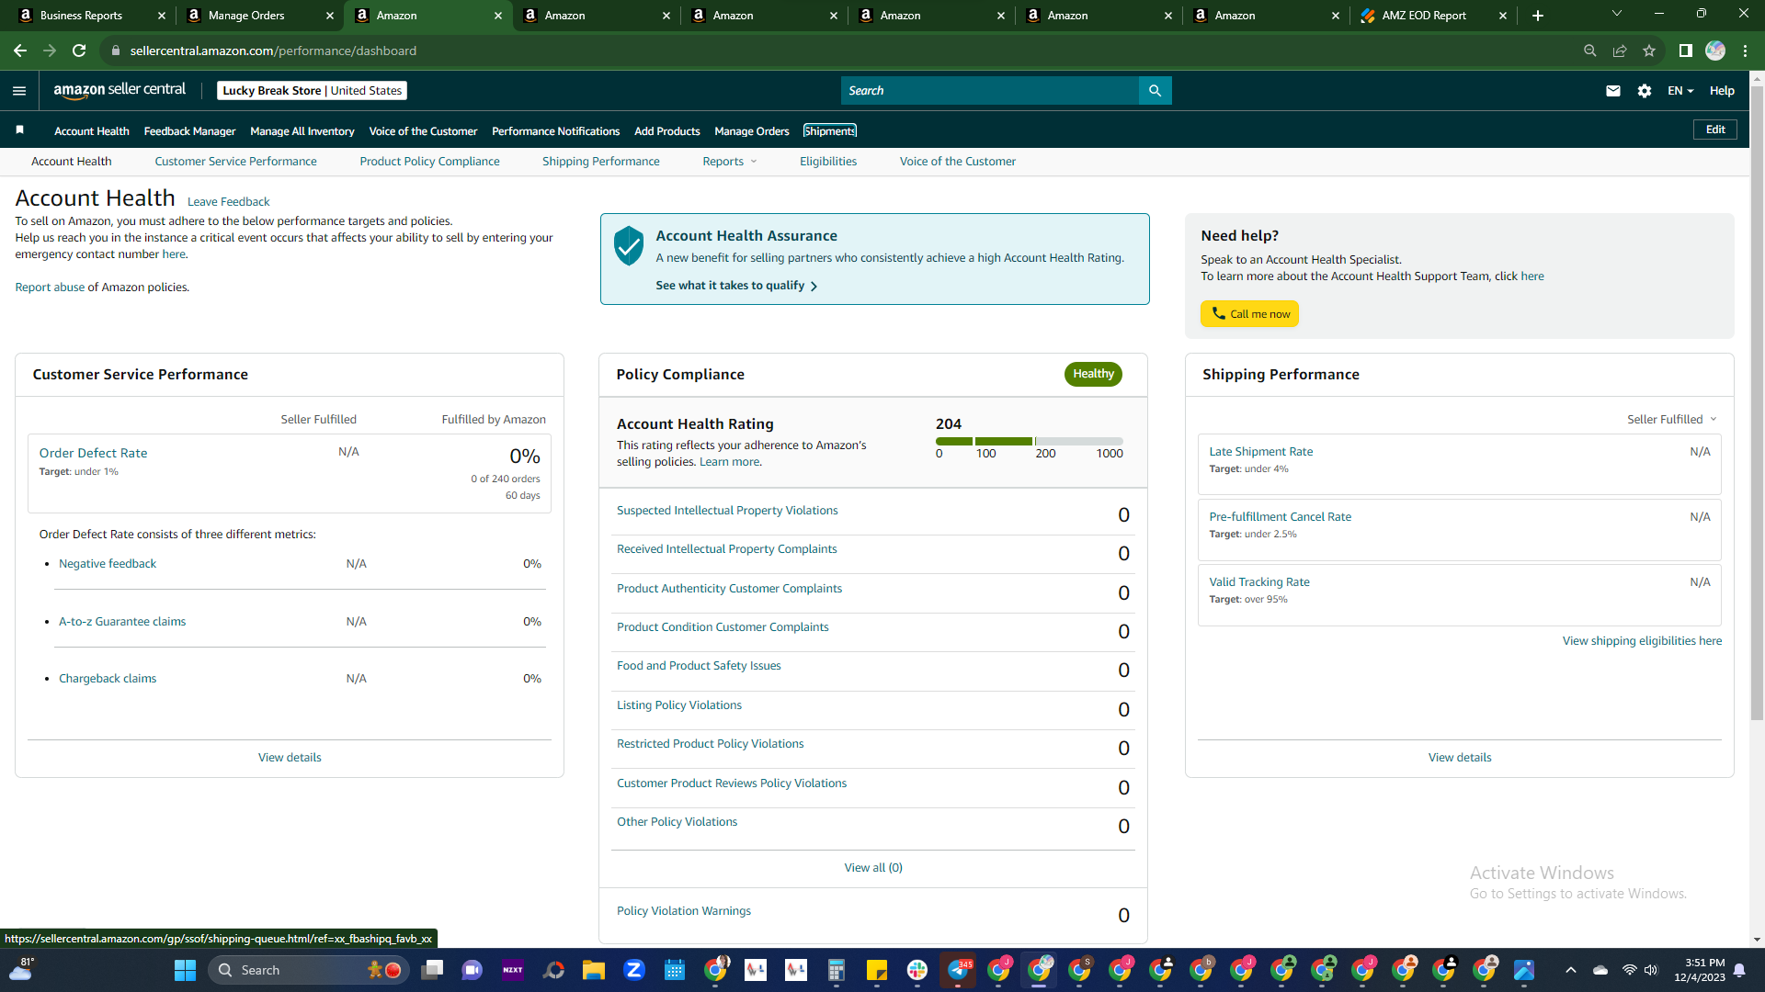Image resolution: width=1765 pixels, height=992 pixels.
Task: Switch to the Business Reports browser tab
Action: [90, 16]
